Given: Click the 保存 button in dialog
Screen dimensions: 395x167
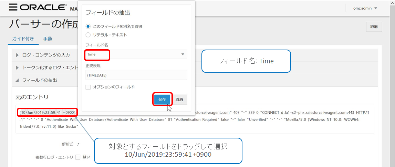Looking at the screenshot, I should (162, 99).
